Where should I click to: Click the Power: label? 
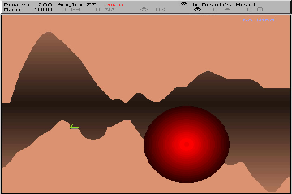17,4
